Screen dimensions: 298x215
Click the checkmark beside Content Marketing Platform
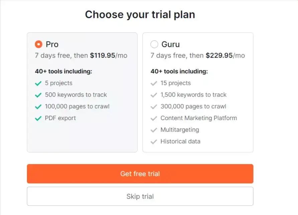coord(154,118)
